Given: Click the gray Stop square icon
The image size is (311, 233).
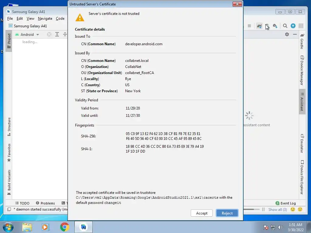Looking at the screenshot, I should tap(249, 26).
